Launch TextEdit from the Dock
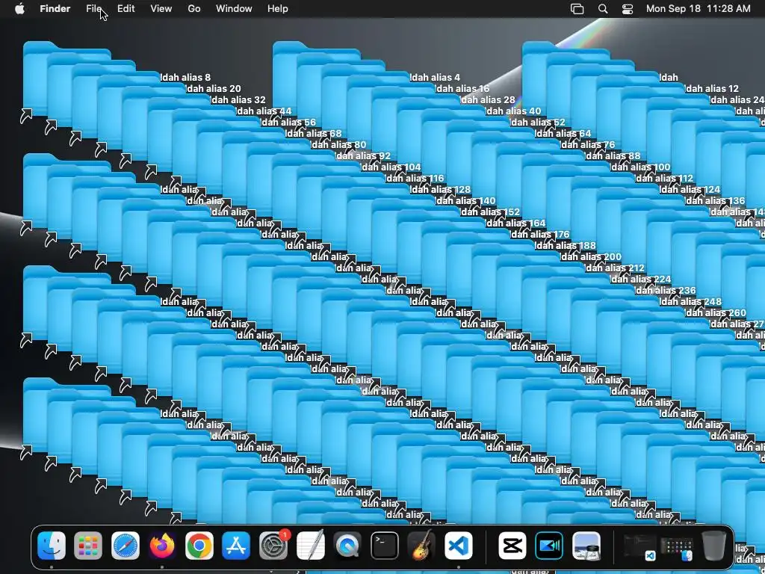765x574 pixels. pyautogui.click(x=310, y=545)
